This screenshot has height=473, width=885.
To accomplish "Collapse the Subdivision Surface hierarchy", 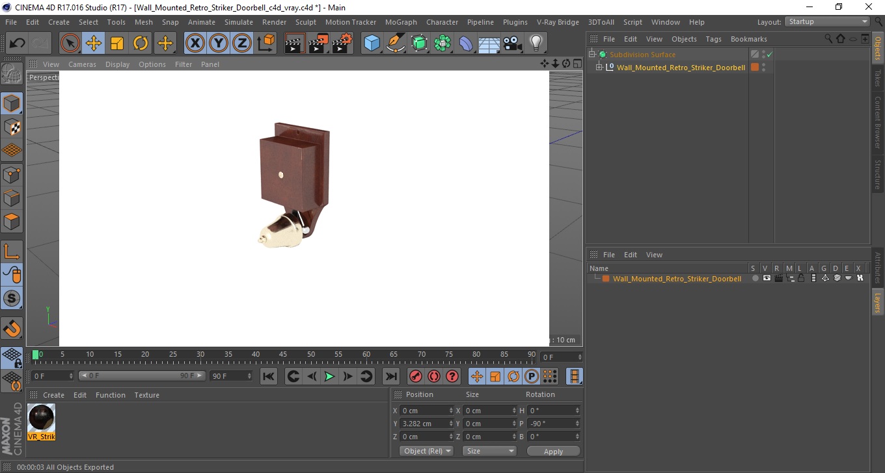I will point(592,55).
